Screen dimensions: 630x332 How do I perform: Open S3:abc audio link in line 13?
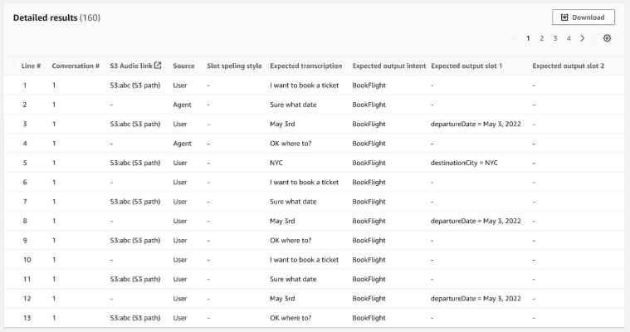pyautogui.click(x=134, y=318)
